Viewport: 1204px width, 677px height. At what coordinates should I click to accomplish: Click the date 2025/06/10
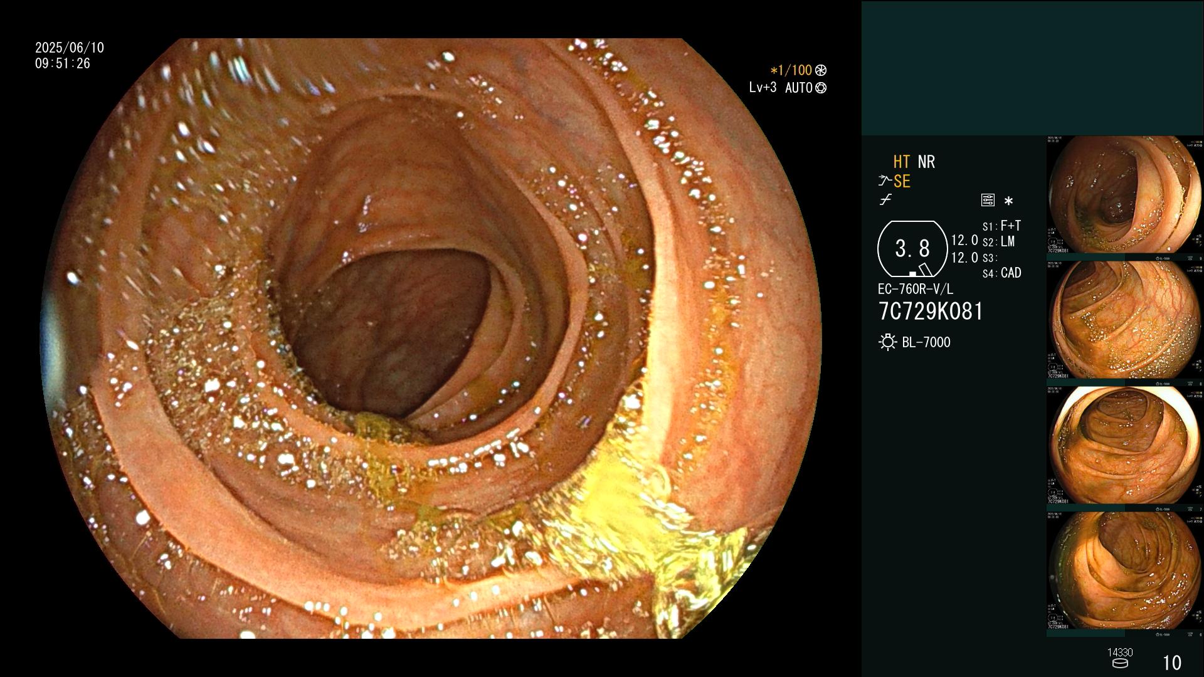(70, 48)
